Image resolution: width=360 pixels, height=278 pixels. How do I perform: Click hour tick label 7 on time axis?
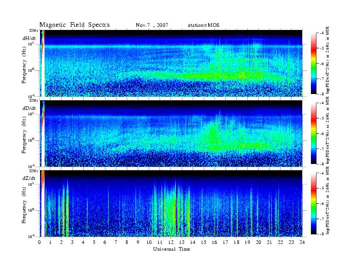click(116, 243)
